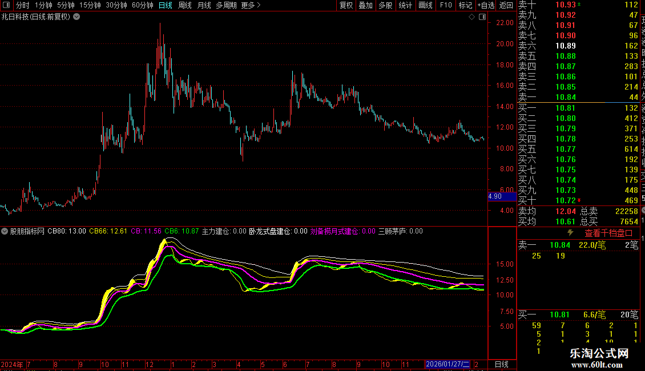Expand the 股朋指标网 indicator dropdown arrow

[x=5, y=232]
